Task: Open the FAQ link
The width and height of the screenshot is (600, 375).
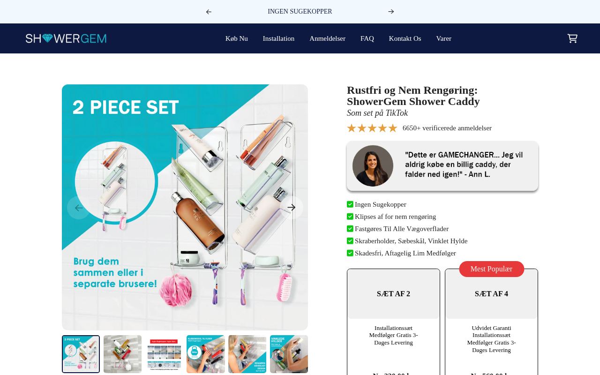Action: pos(367,38)
